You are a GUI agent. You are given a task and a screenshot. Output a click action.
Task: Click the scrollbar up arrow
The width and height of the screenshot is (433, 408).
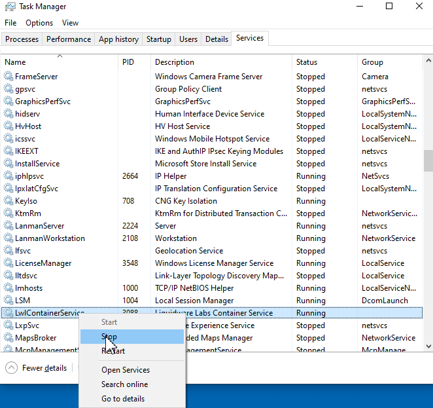(x=428, y=60)
